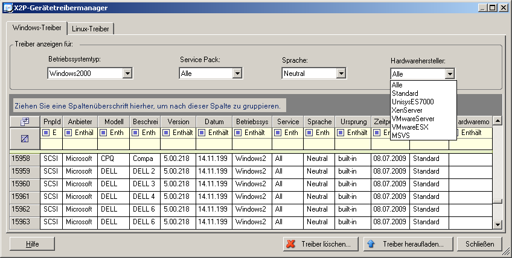Open the Service Pack dropdown arrow
The width and height of the screenshot is (512, 258).
(x=237, y=74)
